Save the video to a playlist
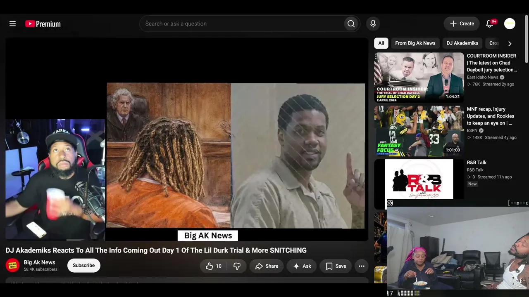This screenshot has height=297, width=529. tap(336, 266)
